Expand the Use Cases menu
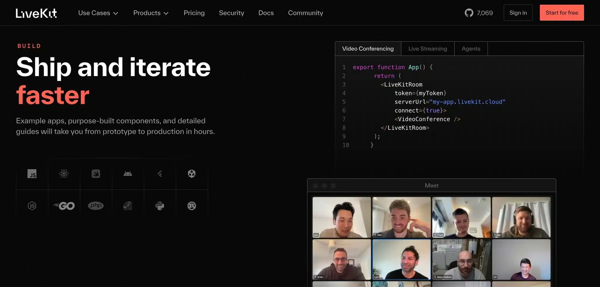Viewport: 600px width, 287px height. [98, 13]
